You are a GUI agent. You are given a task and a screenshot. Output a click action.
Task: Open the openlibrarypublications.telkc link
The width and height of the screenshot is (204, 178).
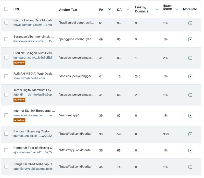click(33, 169)
